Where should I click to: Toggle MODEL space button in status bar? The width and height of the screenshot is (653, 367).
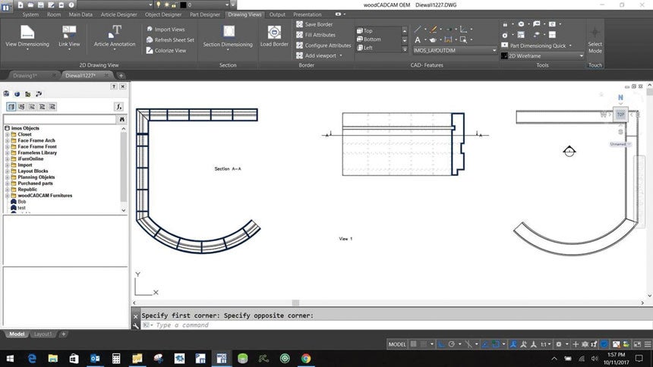click(397, 344)
